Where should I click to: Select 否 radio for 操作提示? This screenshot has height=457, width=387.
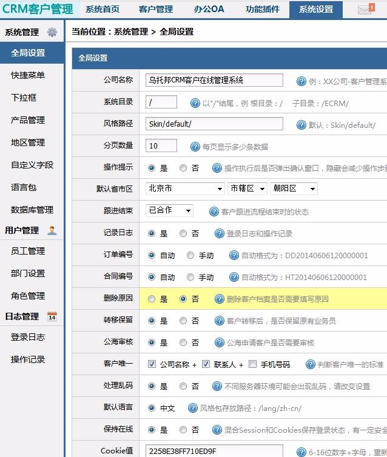[x=183, y=168]
